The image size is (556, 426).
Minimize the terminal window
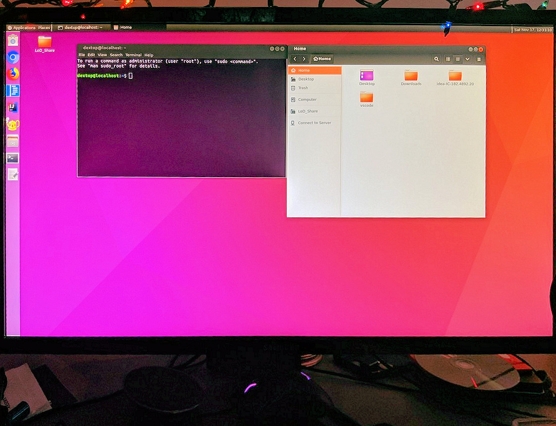click(x=272, y=48)
